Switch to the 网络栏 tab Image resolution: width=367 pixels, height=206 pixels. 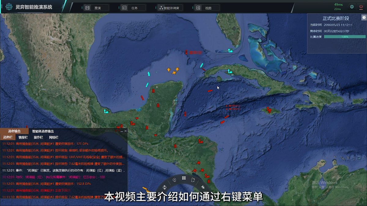(54, 137)
